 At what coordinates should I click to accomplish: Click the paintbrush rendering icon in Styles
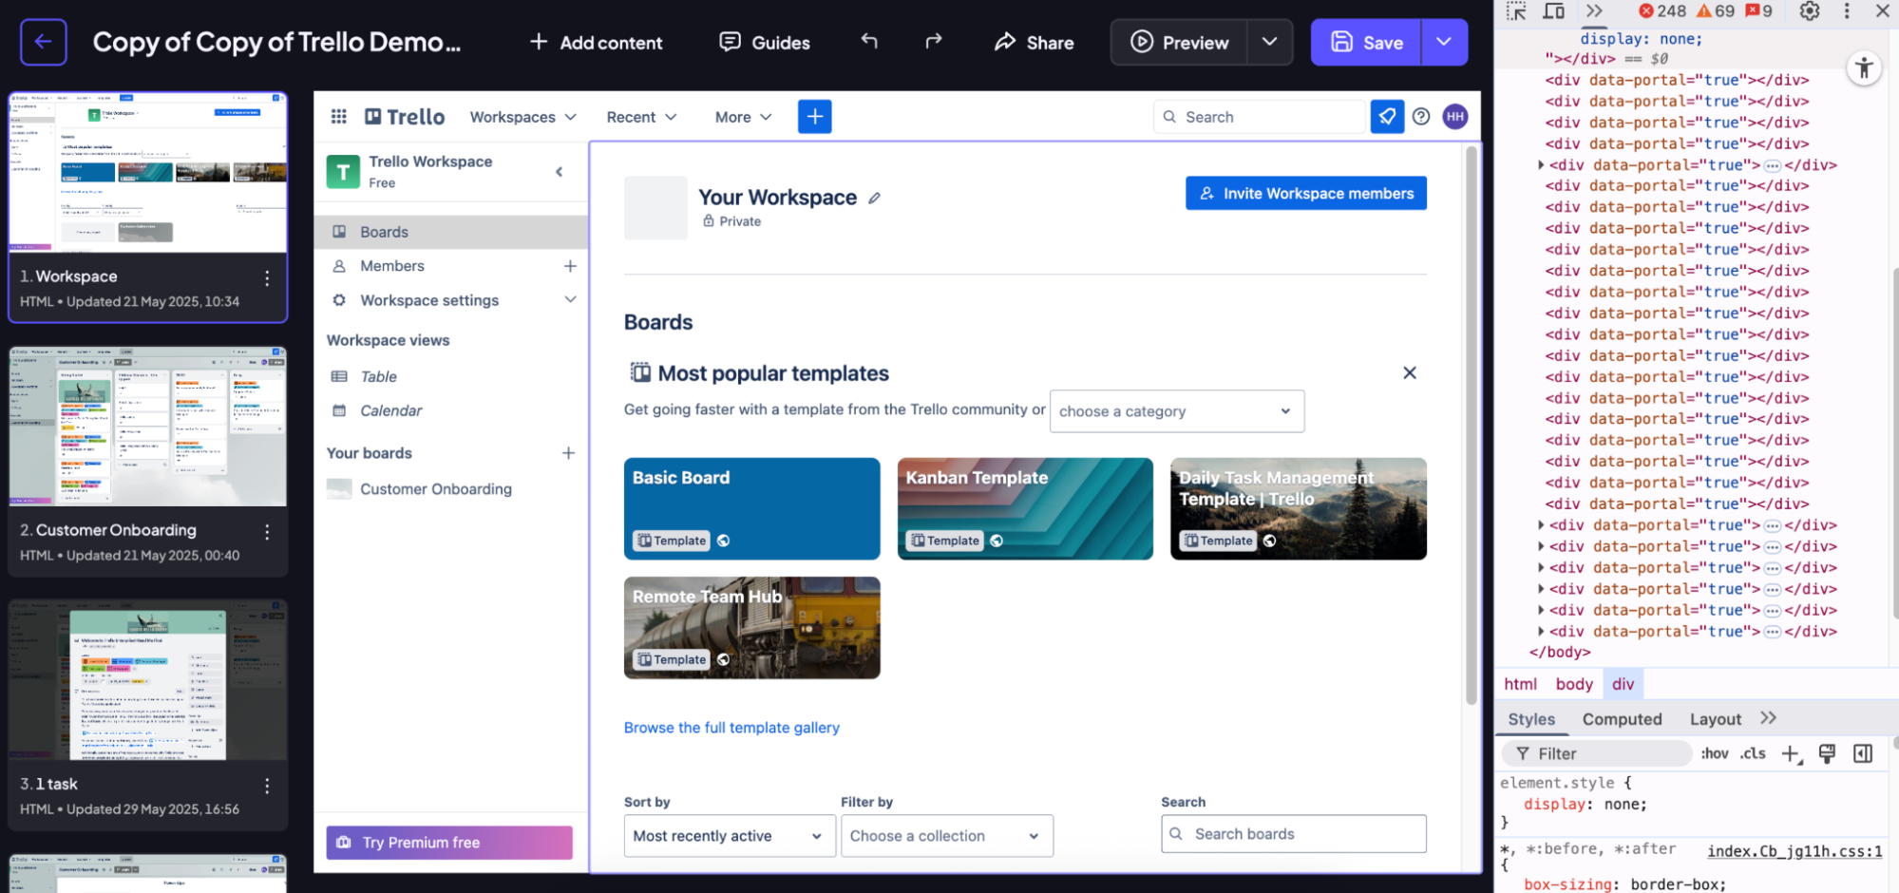[1827, 753]
